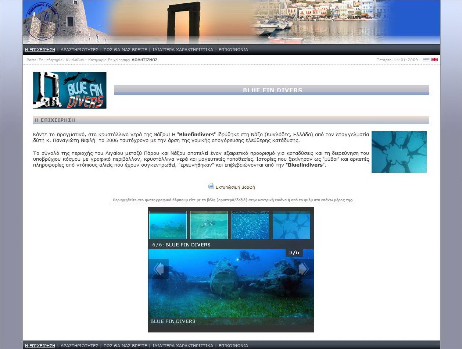Click the paragraph starting Το σύνολό της περιοχής

(x=201, y=159)
